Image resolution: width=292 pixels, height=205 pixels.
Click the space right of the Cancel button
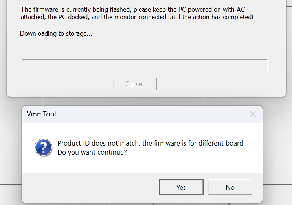click(x=212, y=84)
